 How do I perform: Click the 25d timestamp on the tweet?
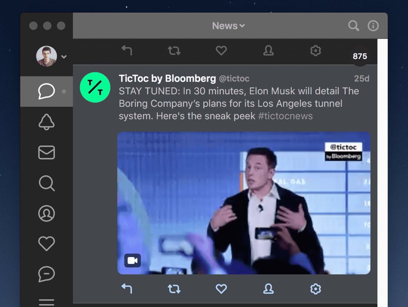[362, 78]
